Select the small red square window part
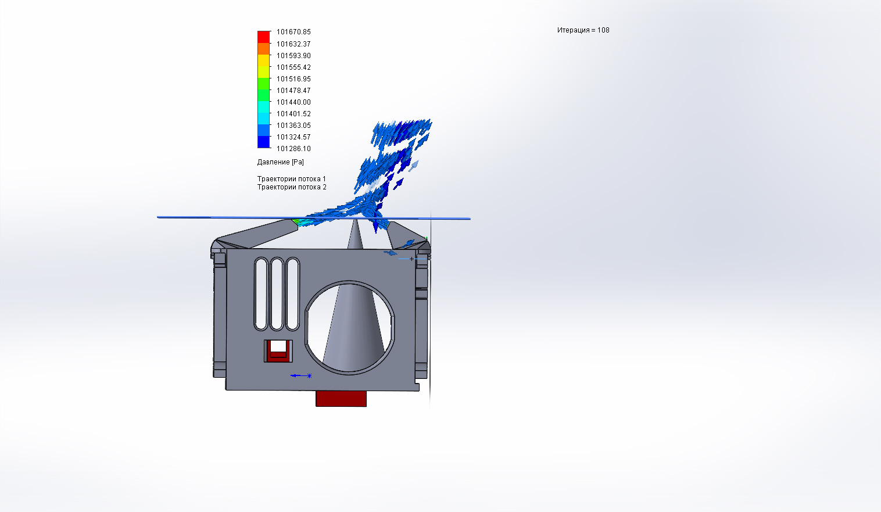881x512 pixels. pos(278,350)
